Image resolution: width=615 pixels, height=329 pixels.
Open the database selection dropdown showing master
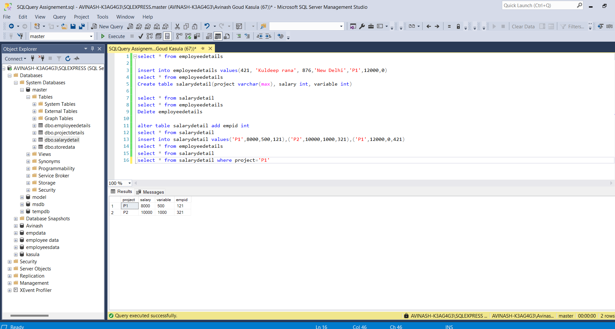91,36
